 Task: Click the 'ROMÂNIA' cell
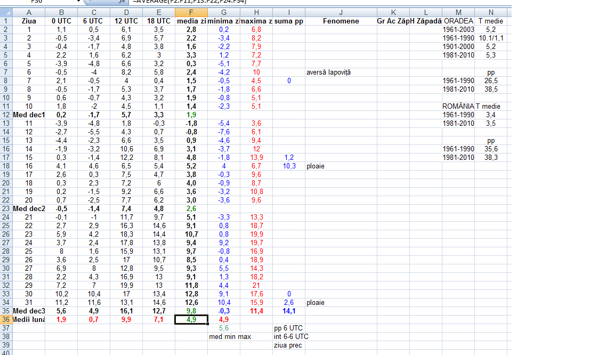(x=458, y=106)
